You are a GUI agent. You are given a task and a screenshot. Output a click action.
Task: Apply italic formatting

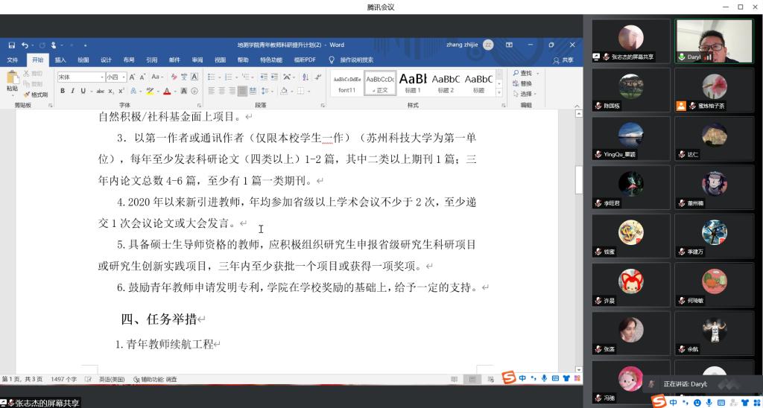pyautogui.click(x=72, y=91)
